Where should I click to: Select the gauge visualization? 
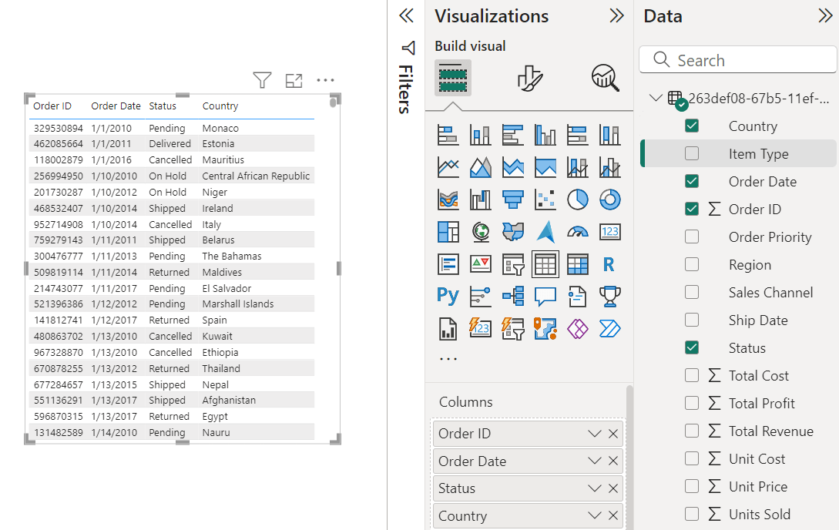[579, 231]
